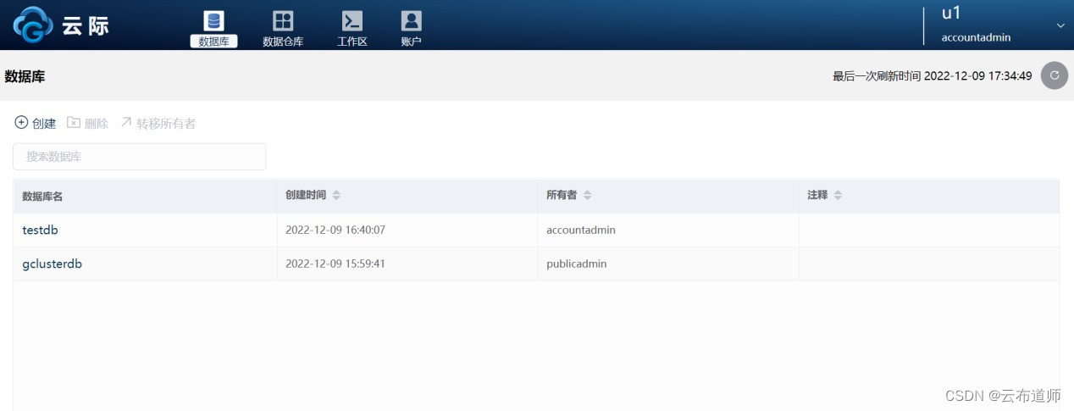The width and height of the screenshot is (1074, 411).
Task: Click the u1 username in the header
Action: coord(951,14)
